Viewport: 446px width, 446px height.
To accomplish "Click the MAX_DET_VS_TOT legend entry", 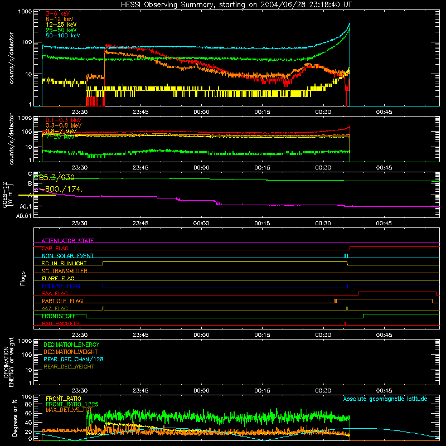I will (x=69, y=410).
